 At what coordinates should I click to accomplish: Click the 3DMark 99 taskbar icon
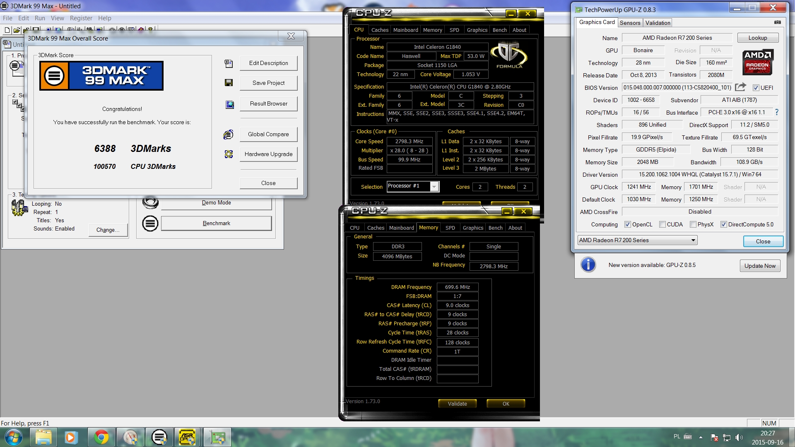pyautogui.click(x=159, y=437)
